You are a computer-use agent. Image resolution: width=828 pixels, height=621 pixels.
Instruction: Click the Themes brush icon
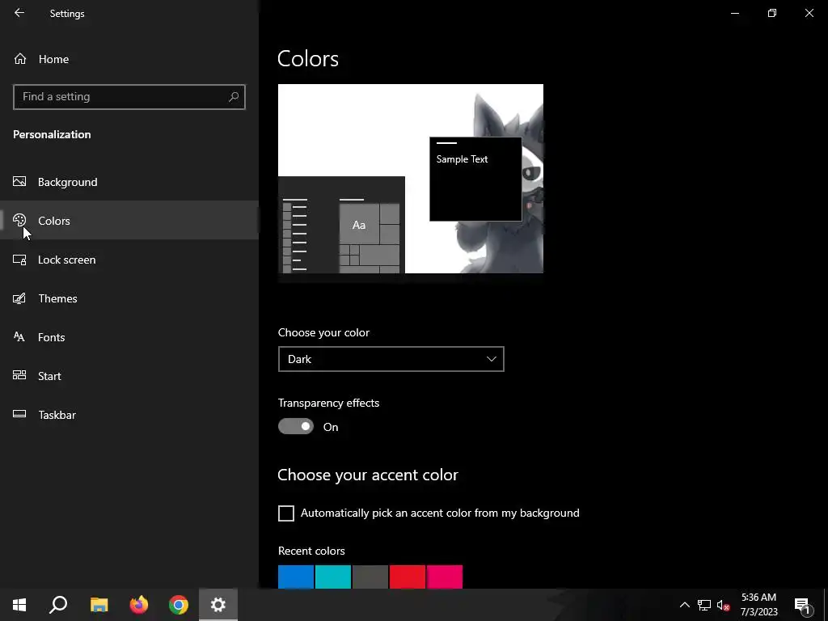click(x=19, y=298)
